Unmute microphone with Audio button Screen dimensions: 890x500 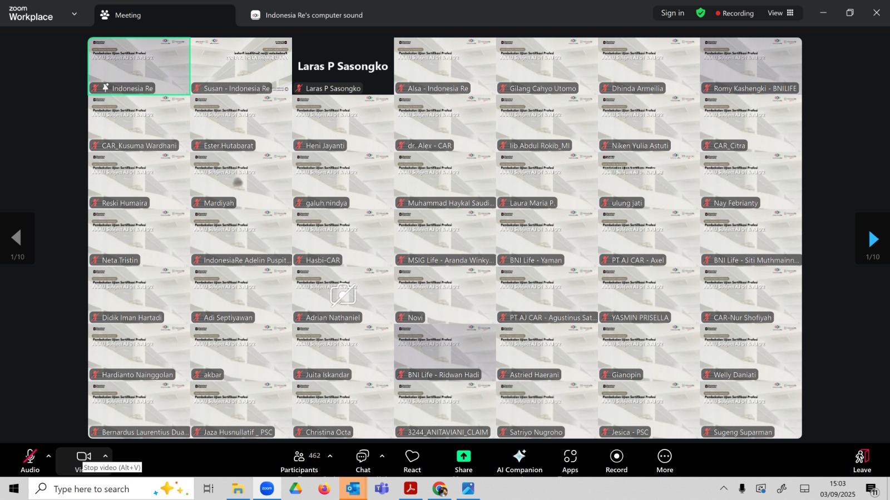30,461
